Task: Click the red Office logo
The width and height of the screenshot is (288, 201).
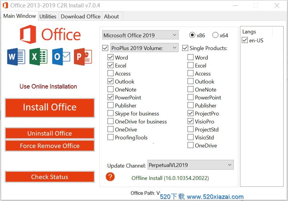Action: [x=28, y=34]
